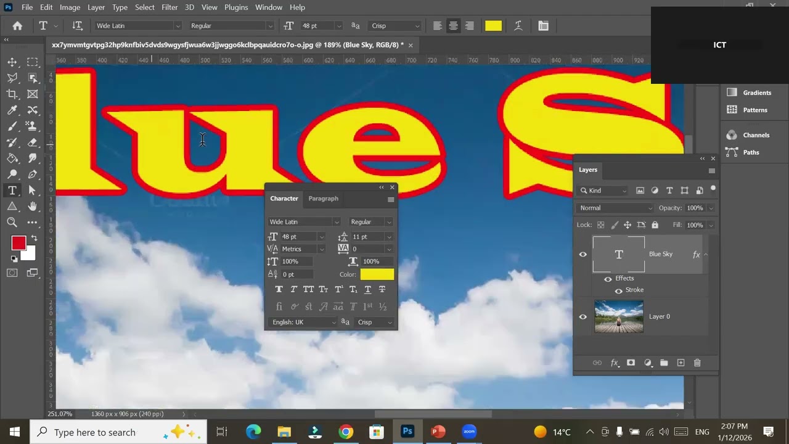Toggle Strikethrough in Character panel
Viewport: 789px width, 444px height.
click(382, 289)
